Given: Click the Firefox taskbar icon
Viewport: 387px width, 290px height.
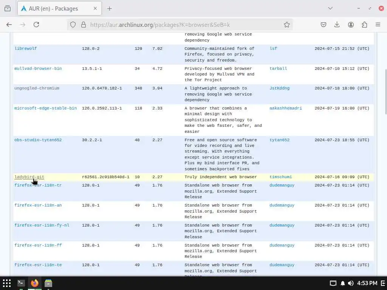Looking at the screenshot, I should (x=34, y=283).
